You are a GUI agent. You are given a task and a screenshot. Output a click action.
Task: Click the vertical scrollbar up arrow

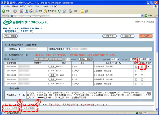(157, 19)
